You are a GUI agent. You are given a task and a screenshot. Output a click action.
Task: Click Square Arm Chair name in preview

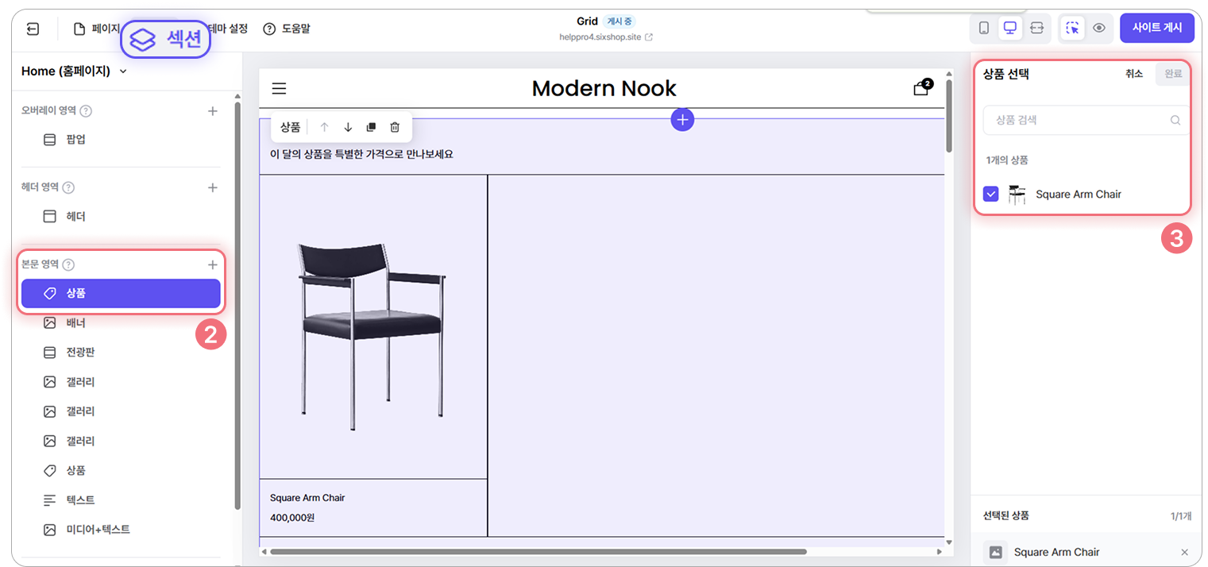(307, 498)
